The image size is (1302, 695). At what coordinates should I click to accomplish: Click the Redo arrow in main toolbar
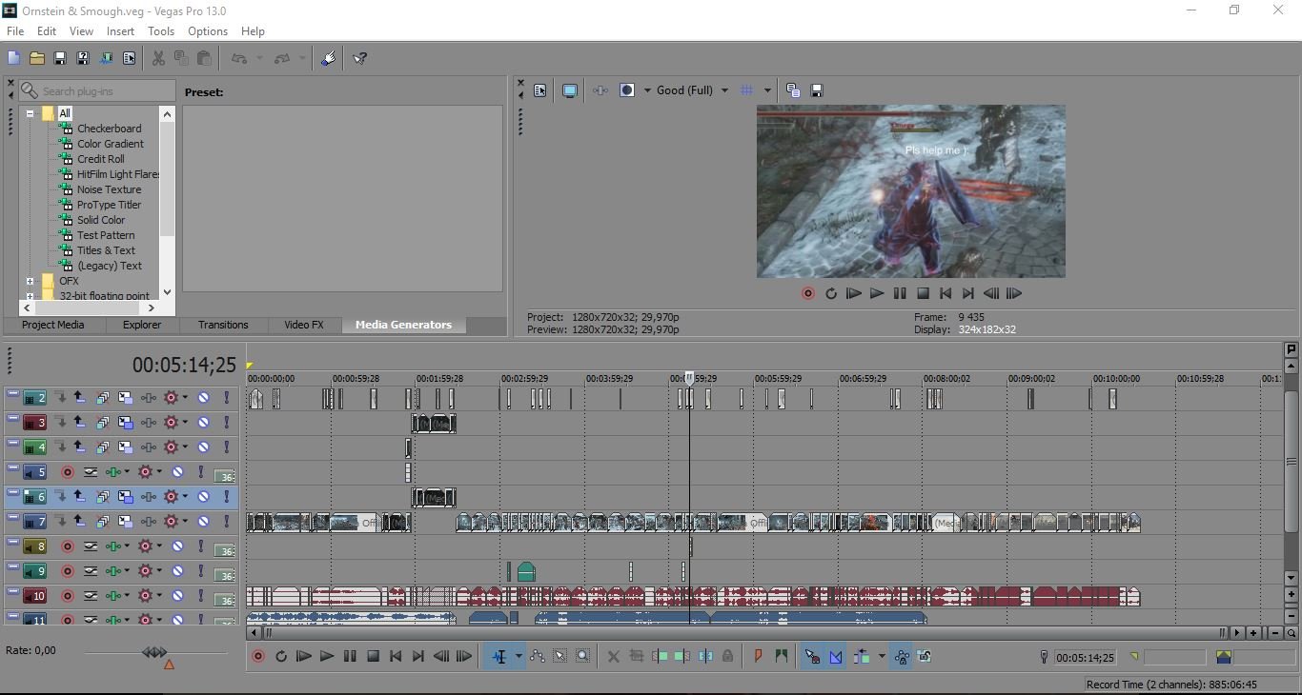(x=282, y=58)
